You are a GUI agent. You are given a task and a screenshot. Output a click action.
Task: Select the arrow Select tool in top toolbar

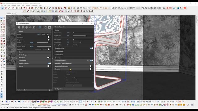[2, 8]
